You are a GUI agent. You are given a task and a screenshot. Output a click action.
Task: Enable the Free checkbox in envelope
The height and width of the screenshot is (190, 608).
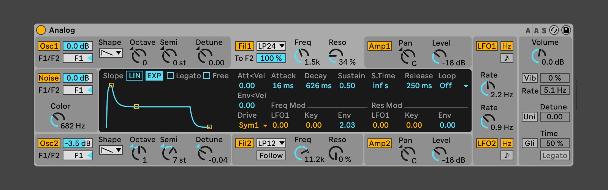click(x=207, y=76)
